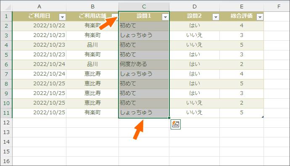The height and width of the screenshot is (166, 290).
Task: Select row 16 header
Action: pos(6,161)
